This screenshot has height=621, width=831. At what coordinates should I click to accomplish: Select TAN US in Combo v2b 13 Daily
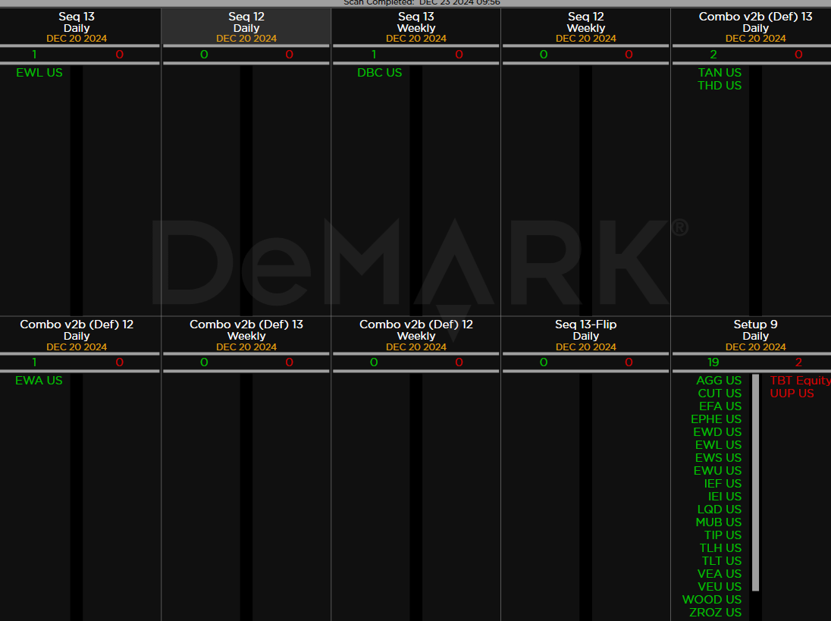coord(720,73)
